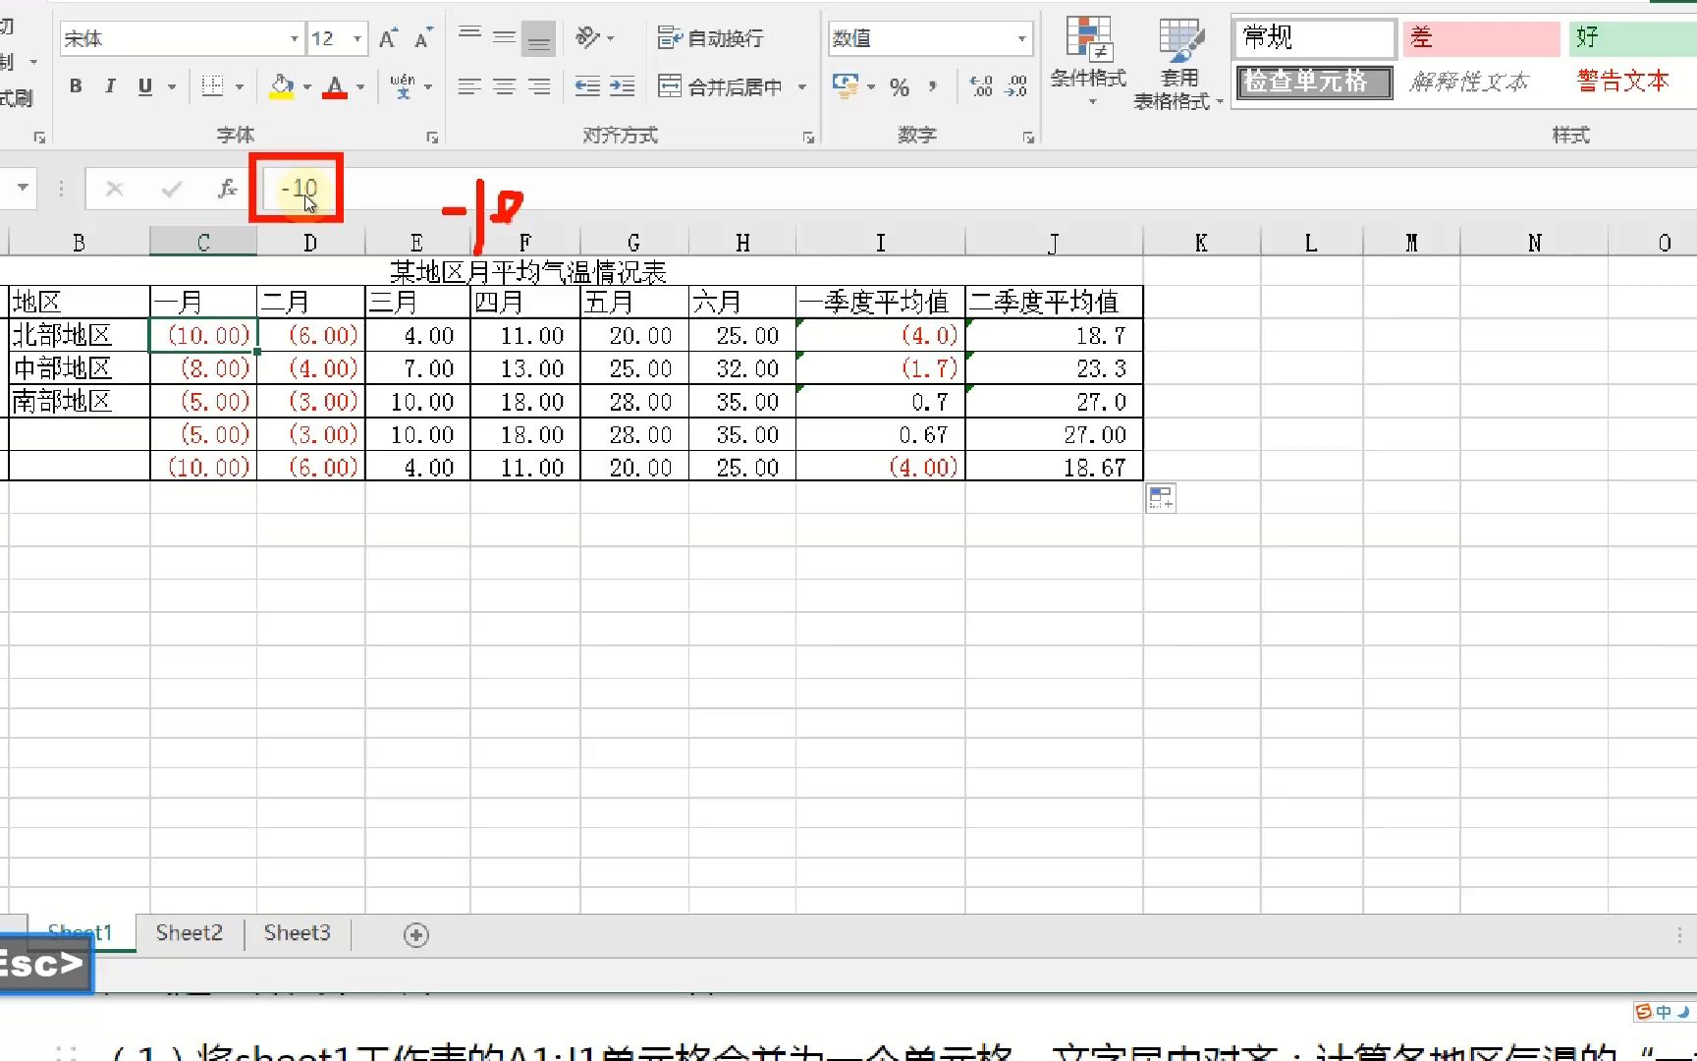
Task: Increase decimal places
Action: pyautogui.click(x=981, y=86)
